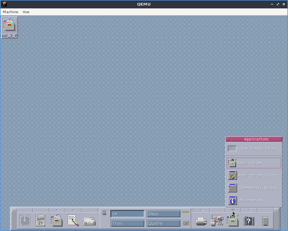288x231 pixels.
Task: Click the busy light indicator
Action: 186,212
